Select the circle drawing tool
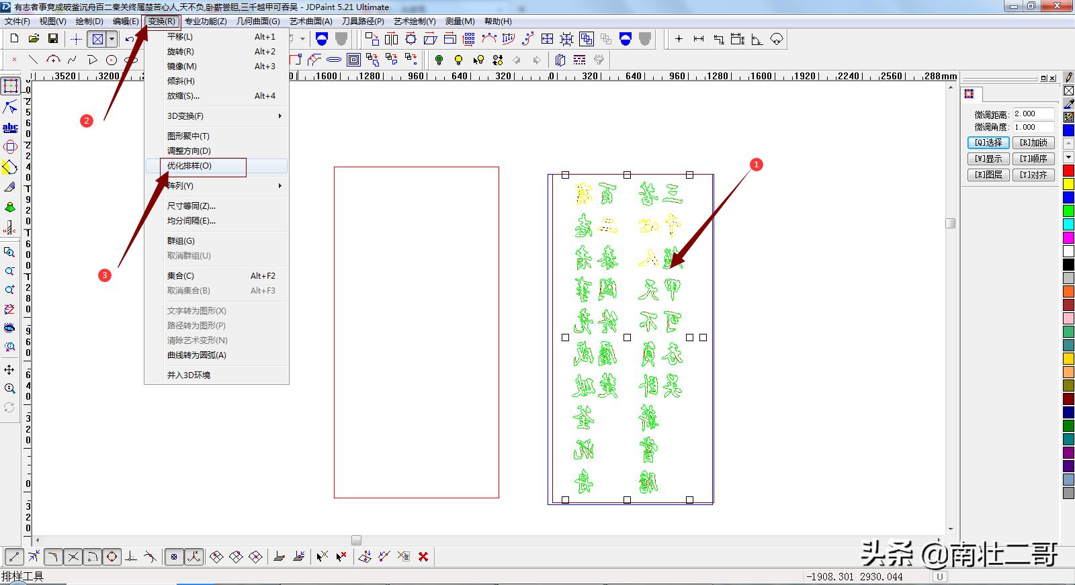The width and height of the screenshot is (1075, 585). pos(112,60)
